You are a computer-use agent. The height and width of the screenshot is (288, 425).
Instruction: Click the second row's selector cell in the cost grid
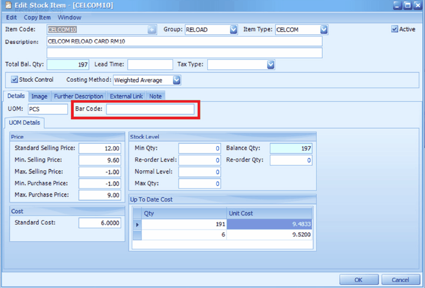(x=137, y=235)
